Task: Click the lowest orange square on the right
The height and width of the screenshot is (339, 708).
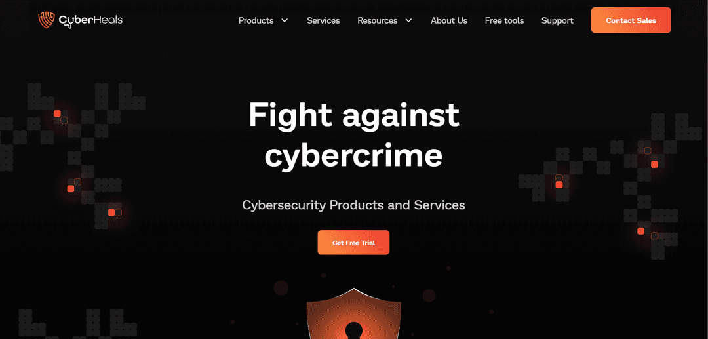Action: click(x=640, y=231)
